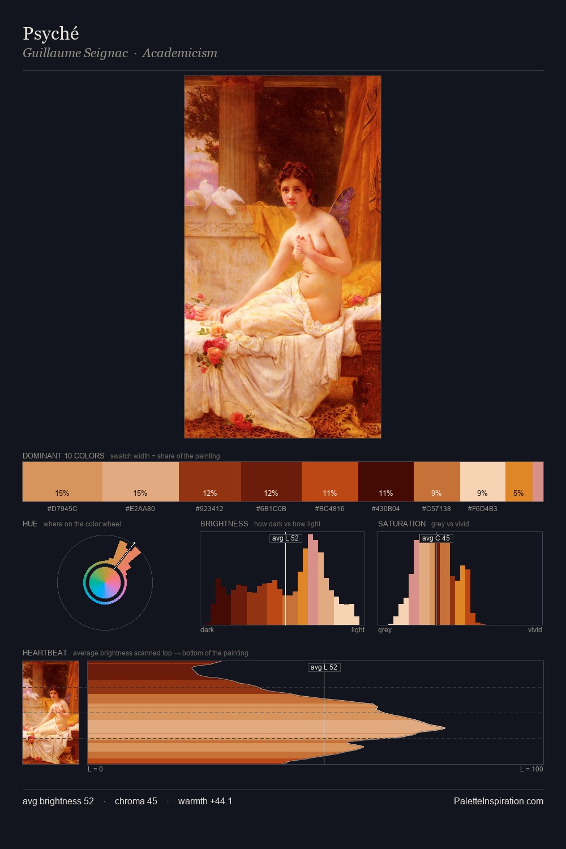Click 'warmth +44.1' in the footer

pos(205,801)
